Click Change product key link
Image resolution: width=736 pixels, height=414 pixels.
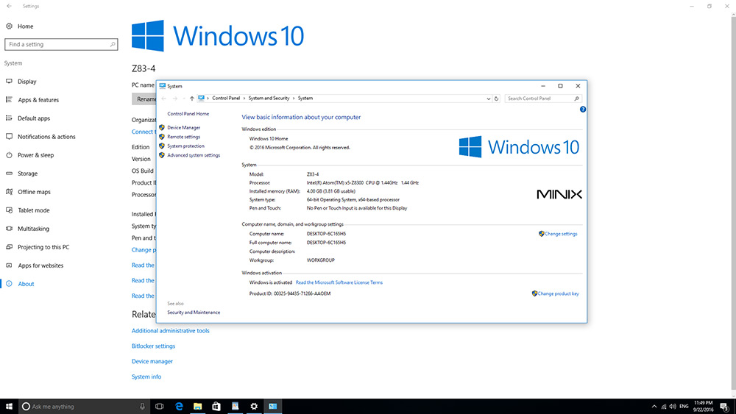coord(558,293)
